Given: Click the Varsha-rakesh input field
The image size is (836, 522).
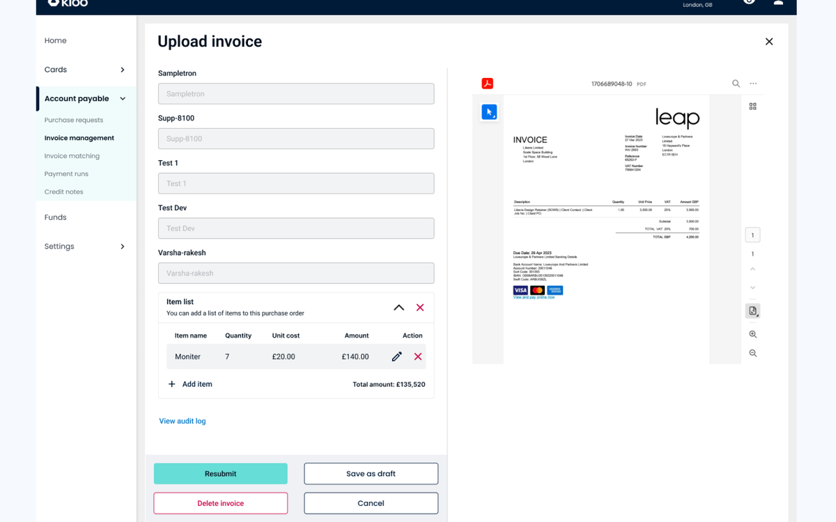Looking at the screenshot, I should click(296, 274).
